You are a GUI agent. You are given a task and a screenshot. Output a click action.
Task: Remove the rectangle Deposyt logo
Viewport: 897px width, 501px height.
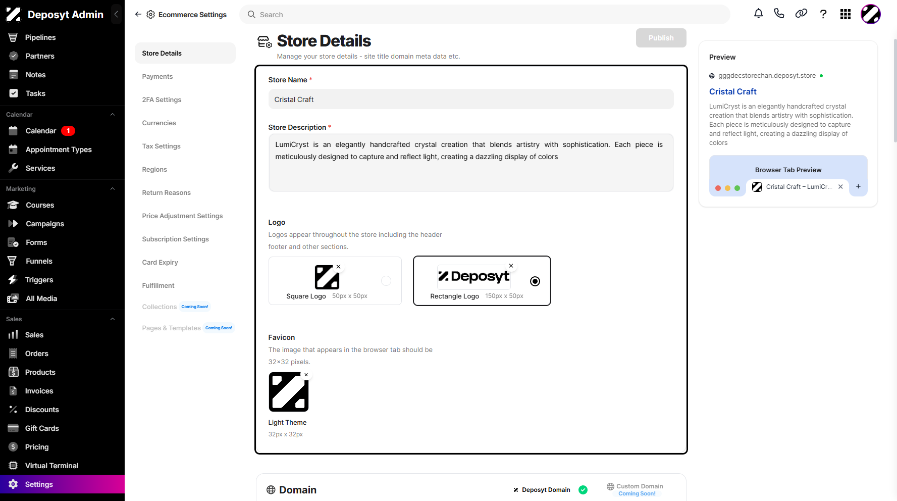pos(511,266)
